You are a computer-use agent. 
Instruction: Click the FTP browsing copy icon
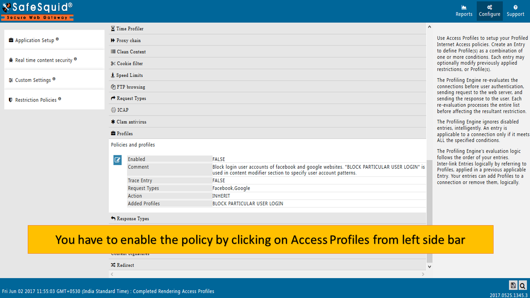tap(113, 87)
